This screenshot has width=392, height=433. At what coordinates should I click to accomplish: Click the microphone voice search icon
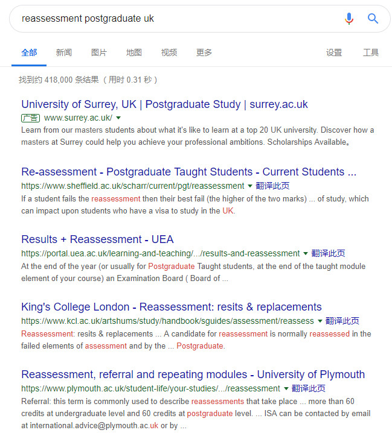point(349,19)
